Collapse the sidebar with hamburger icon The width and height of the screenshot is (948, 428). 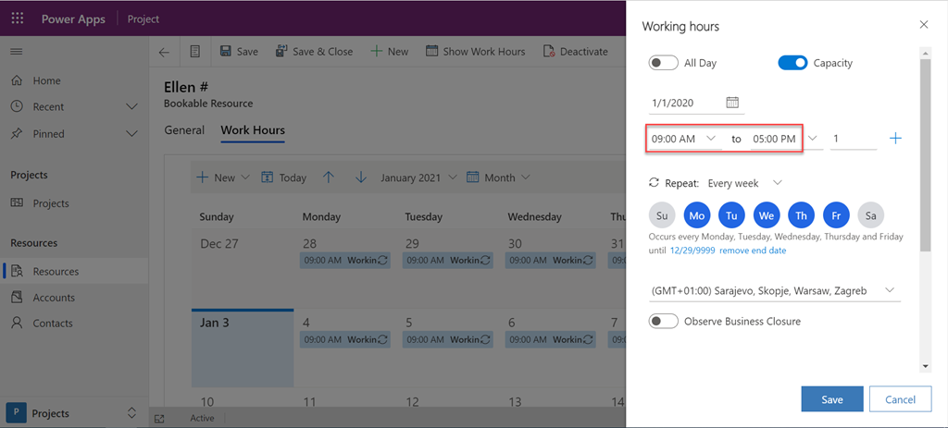point(17,52)
